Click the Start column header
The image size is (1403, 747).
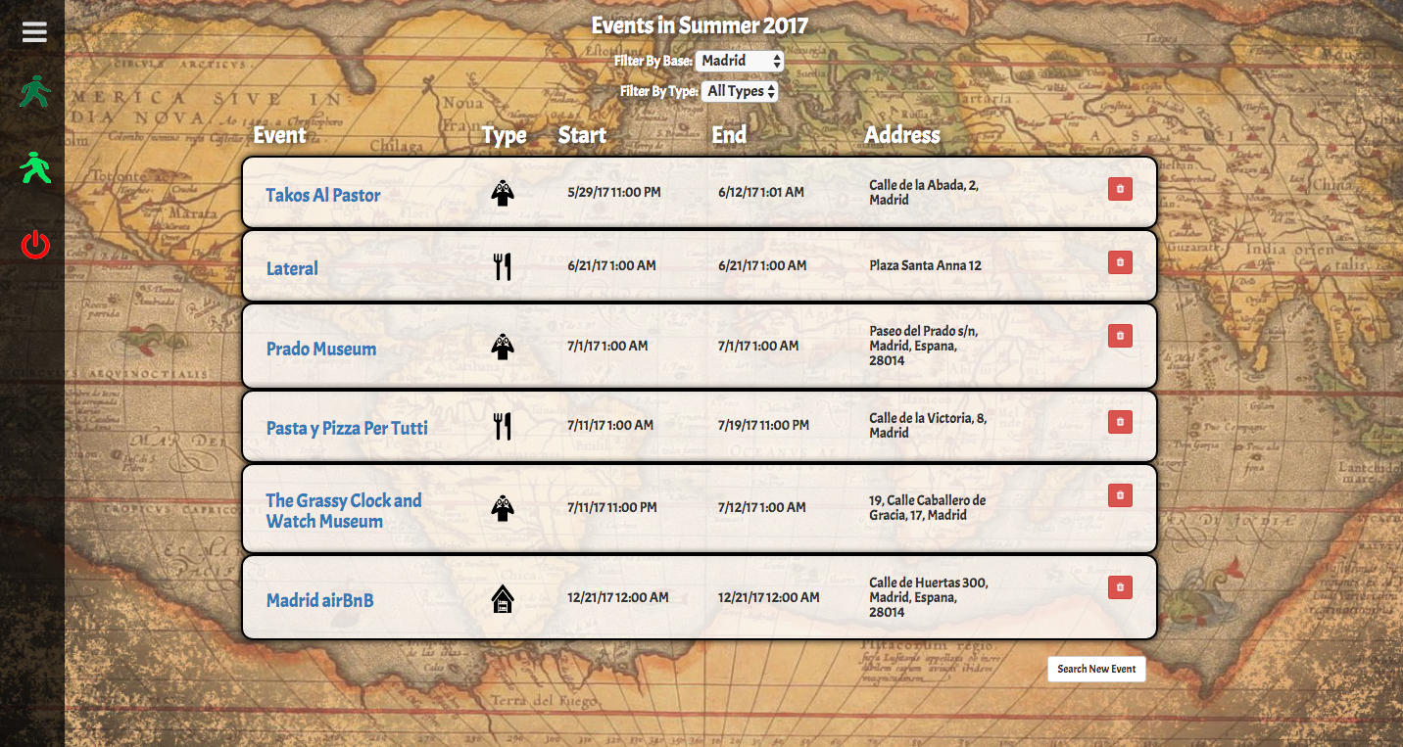(x=582, y=135)
